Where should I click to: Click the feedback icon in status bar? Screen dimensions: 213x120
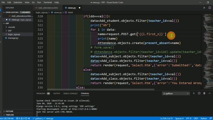point(211,119)
